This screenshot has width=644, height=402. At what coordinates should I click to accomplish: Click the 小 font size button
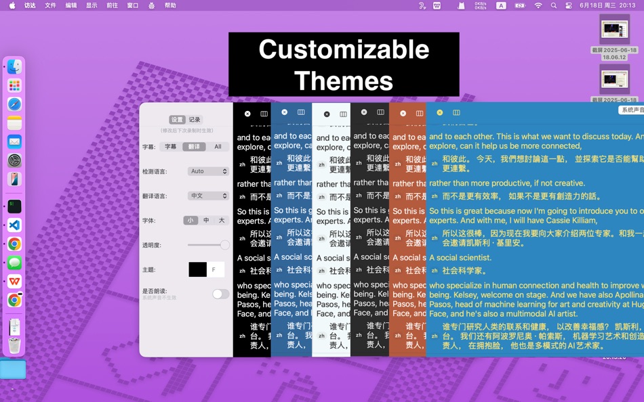point(192,219)
